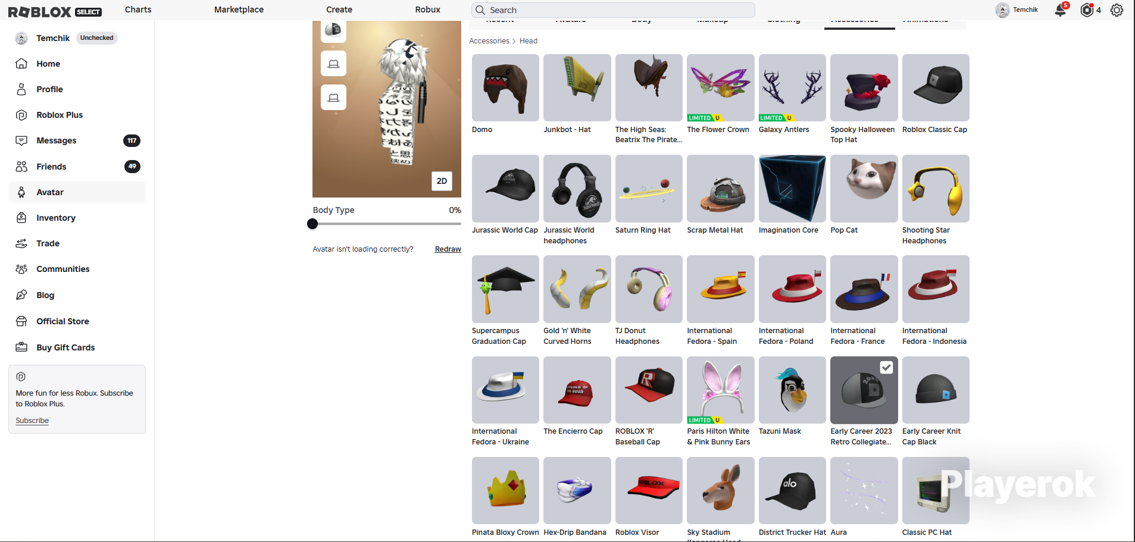Toggle the 2D avatar view
The height and width of the screenshot is (542, 1135).
point(442,181)
